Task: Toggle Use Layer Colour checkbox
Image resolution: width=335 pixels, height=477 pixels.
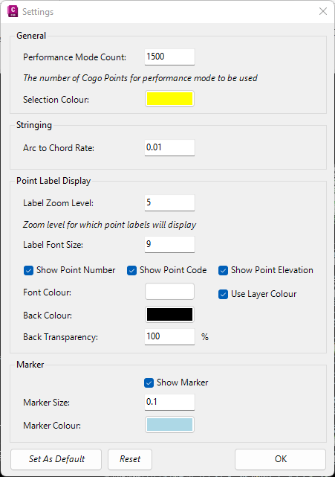Action: 224,294
